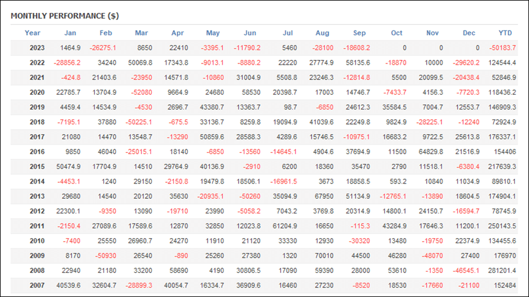Click 2018 Aug value 41039.6
The height and width of the screenshot is (297, 529).
[322, 122]
